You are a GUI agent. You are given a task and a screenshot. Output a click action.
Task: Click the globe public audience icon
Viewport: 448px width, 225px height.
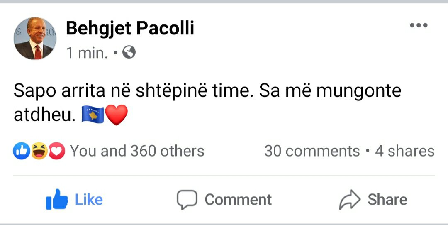129,53
